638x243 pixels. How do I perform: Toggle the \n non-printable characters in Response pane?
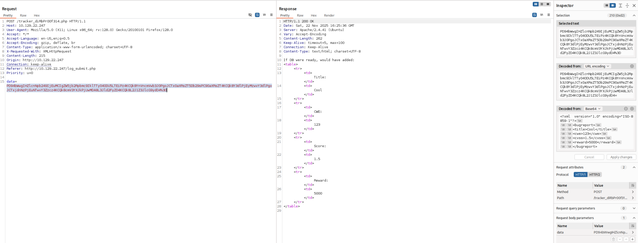[541, 15]
